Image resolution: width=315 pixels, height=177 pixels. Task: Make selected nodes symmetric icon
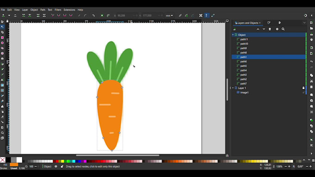point(65,15)
